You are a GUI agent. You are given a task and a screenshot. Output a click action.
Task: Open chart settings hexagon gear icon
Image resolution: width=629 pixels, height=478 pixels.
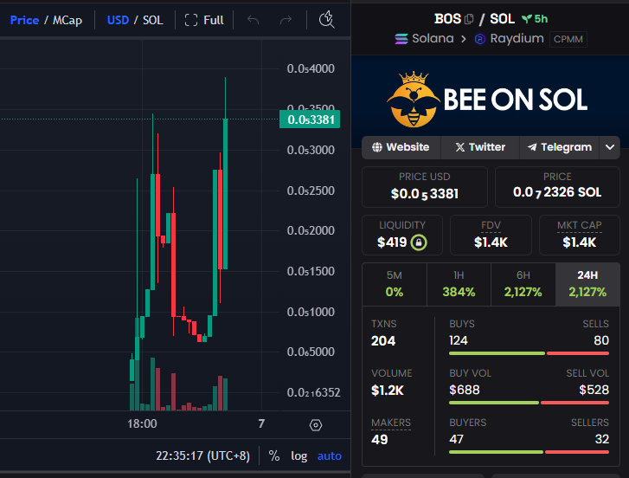316,425
